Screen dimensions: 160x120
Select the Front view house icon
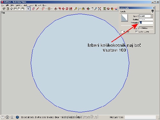pyautogui.click(x=12, y=9)
